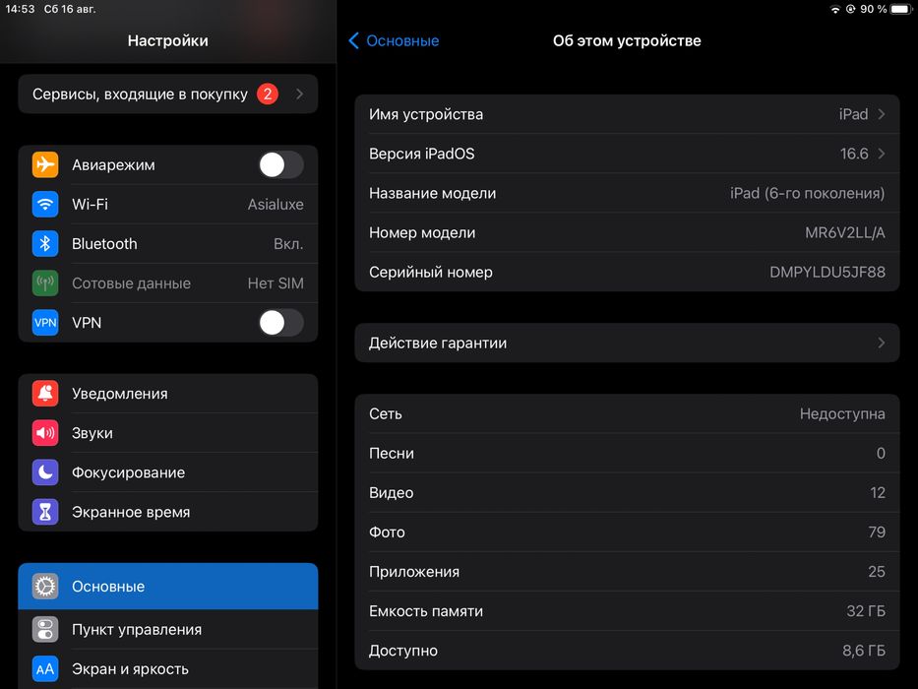Image resolution: width=918 pixels, height=689 pixels.
Task: Open Звуки settings
Action: coord(168,433)
